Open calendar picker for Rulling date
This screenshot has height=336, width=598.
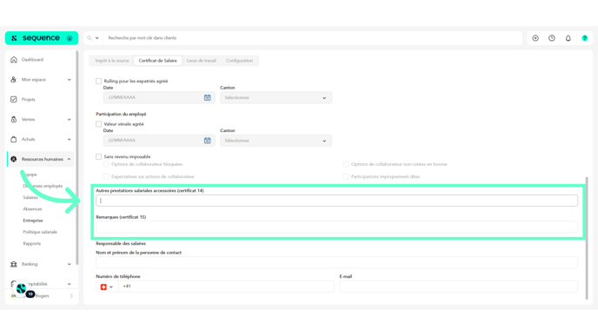pos(208,97)
